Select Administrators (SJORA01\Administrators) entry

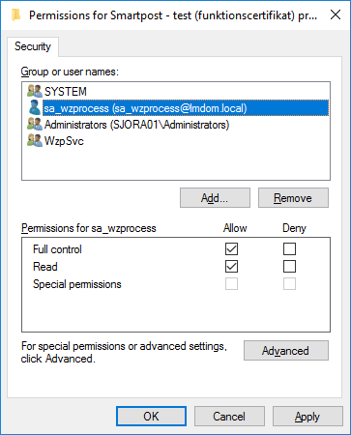tap(136, 125)
